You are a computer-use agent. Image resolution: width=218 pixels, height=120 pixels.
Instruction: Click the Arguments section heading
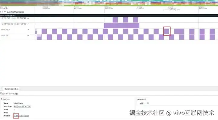142,99
